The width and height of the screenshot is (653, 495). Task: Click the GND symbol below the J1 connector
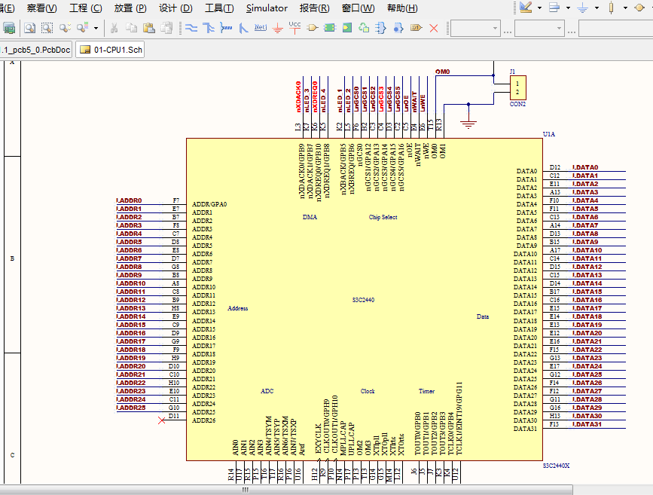click(468, 124)
